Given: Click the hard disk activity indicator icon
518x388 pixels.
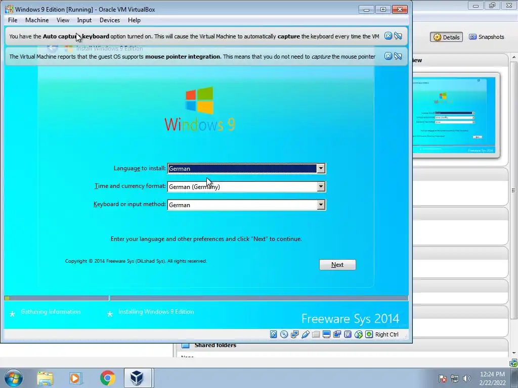Looking at the screenshot, I should click(x=273, y=334).
